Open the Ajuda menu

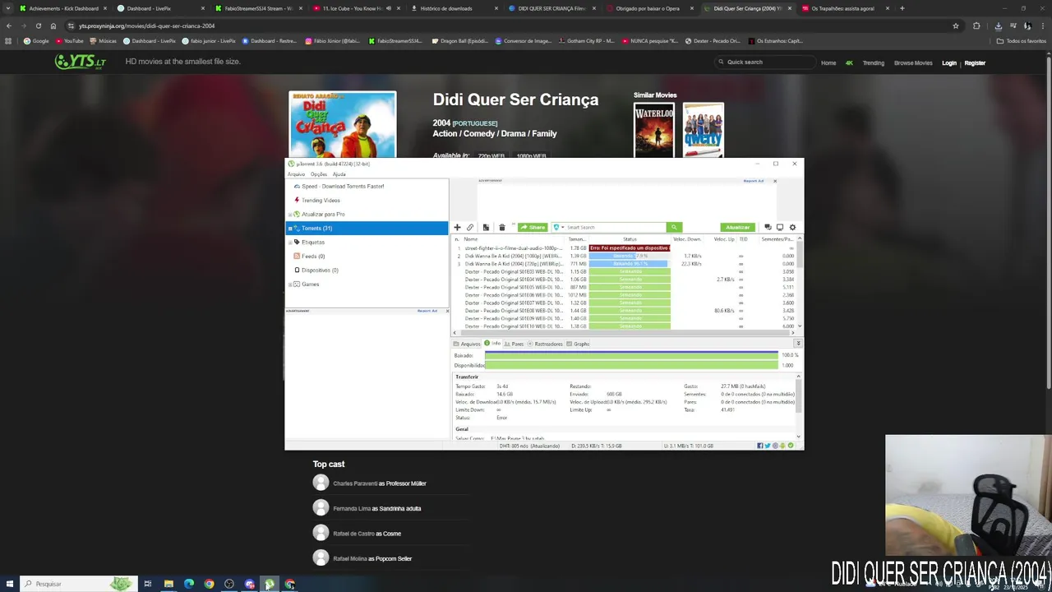pyautogui.click(x=339, y=174)
